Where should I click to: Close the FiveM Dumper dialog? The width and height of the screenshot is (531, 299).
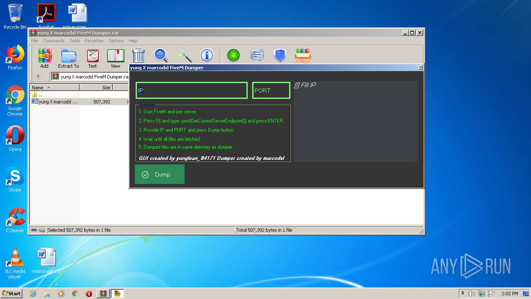tap(420, 67)
